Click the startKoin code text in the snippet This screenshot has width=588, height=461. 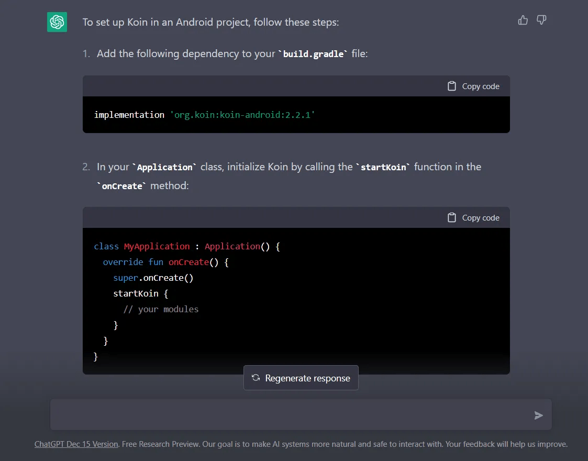pos(136,293)
